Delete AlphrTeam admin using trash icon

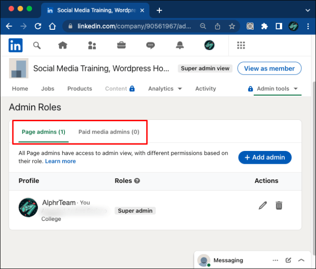279,205
